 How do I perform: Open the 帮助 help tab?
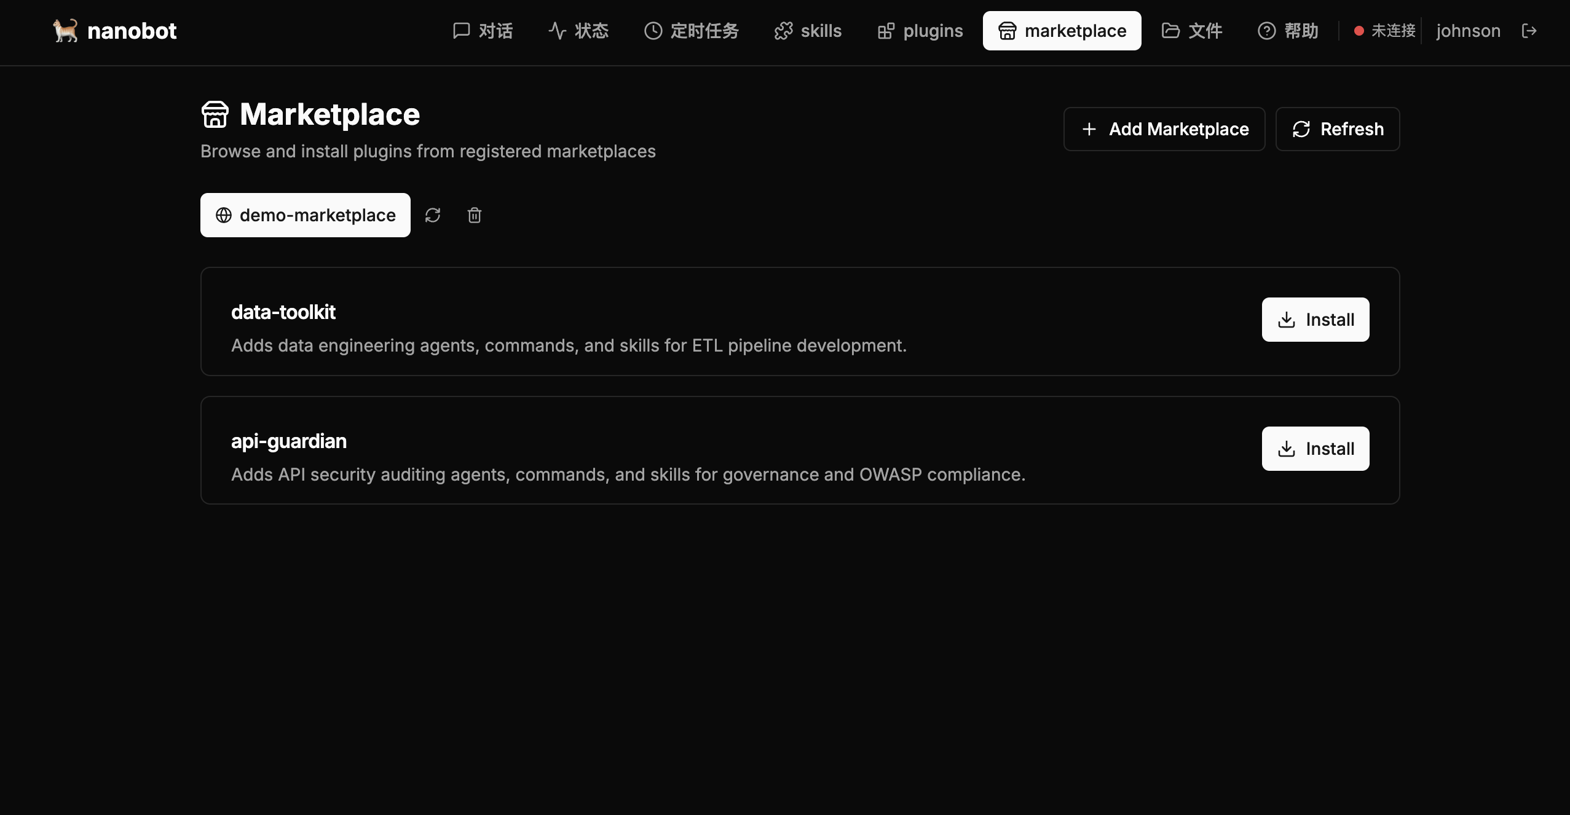point(1288,31)
